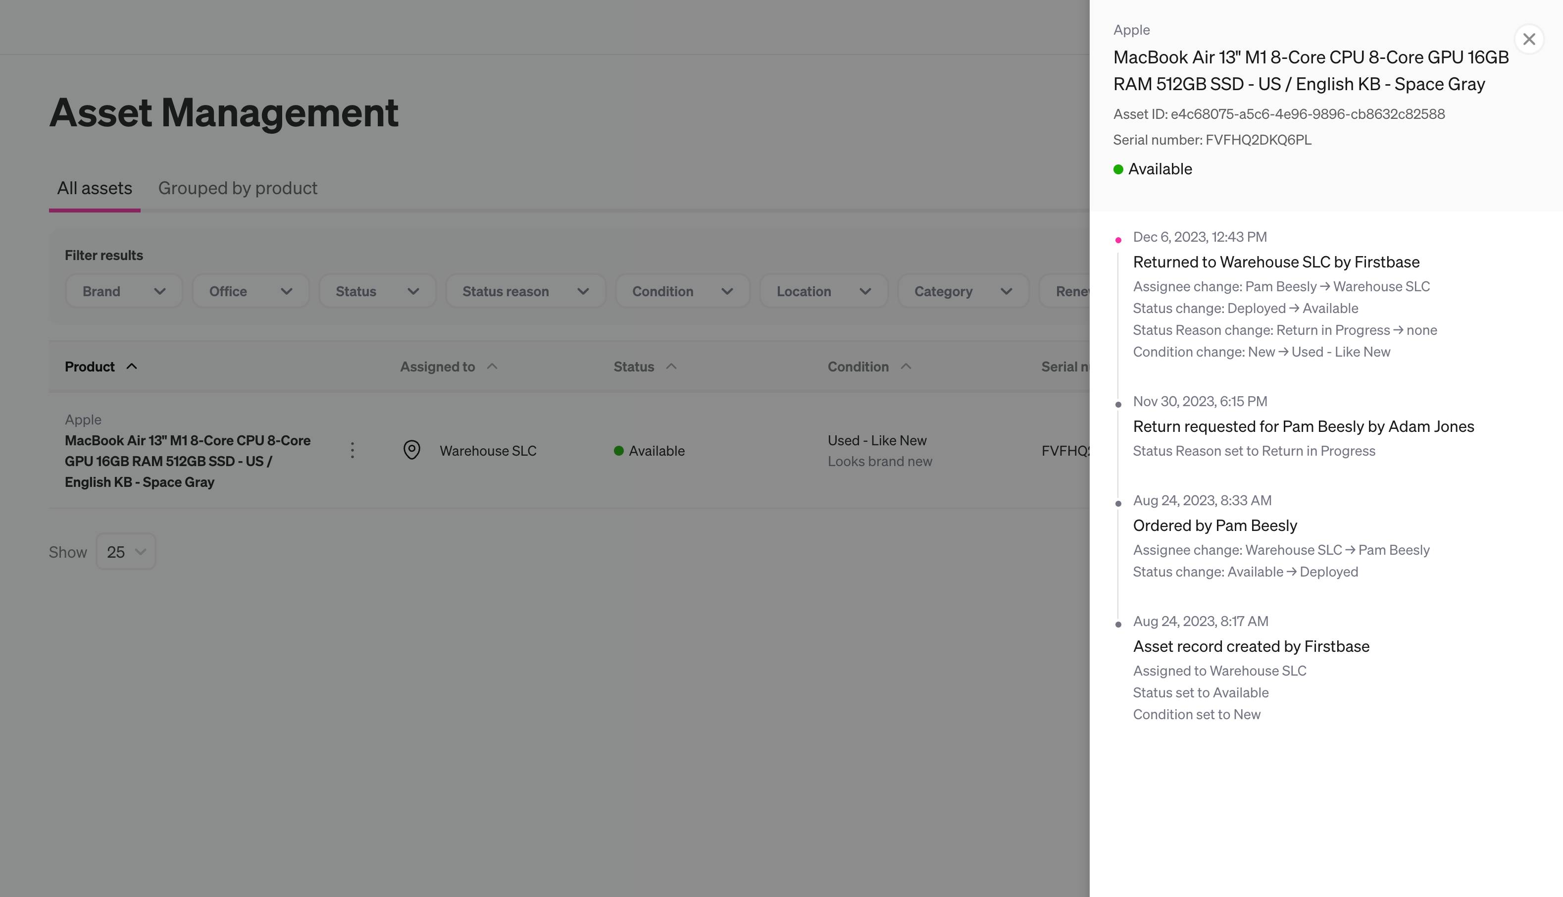
Task: Click timeline dot for Aug 24, 8:17 AM event
Action: (1118, 625)
